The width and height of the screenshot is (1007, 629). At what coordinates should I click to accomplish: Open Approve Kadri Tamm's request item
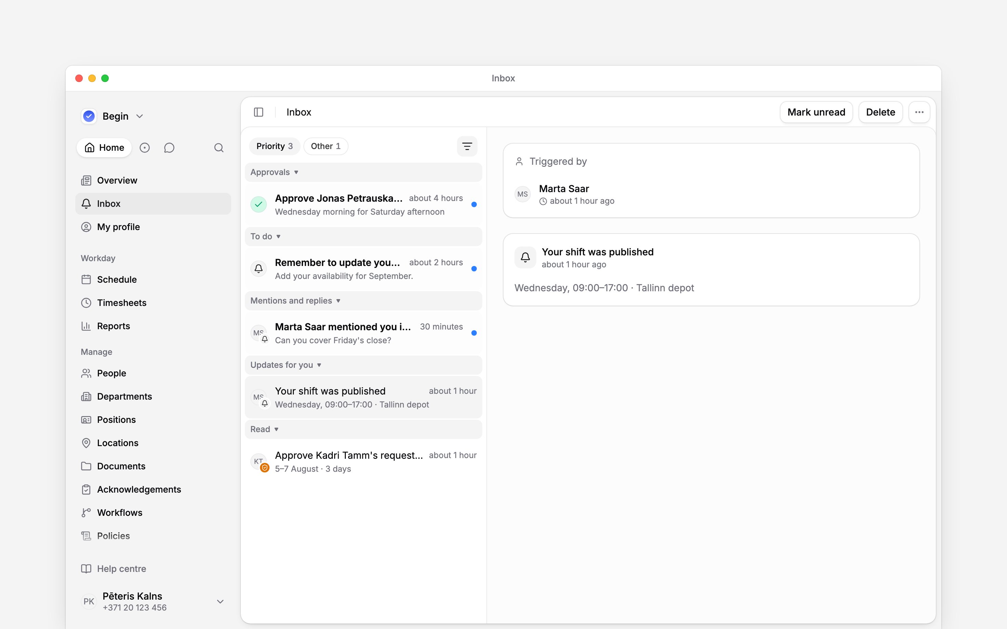pyautogui.click(x=363, y=462)
